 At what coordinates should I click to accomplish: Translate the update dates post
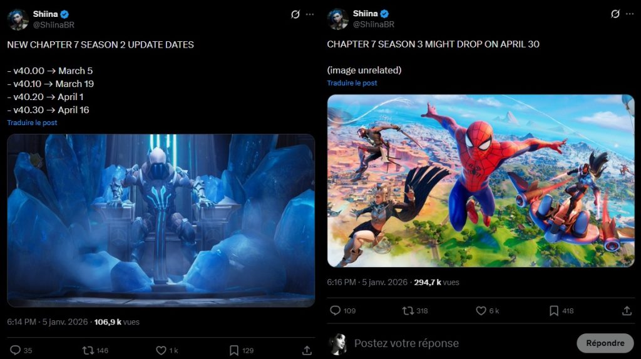32,123
